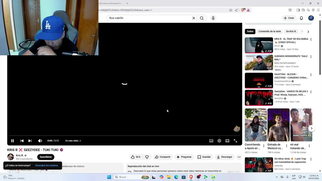Switch the player to theater mode
Screen dimensions: 322x181
click(x=227, y=141)
